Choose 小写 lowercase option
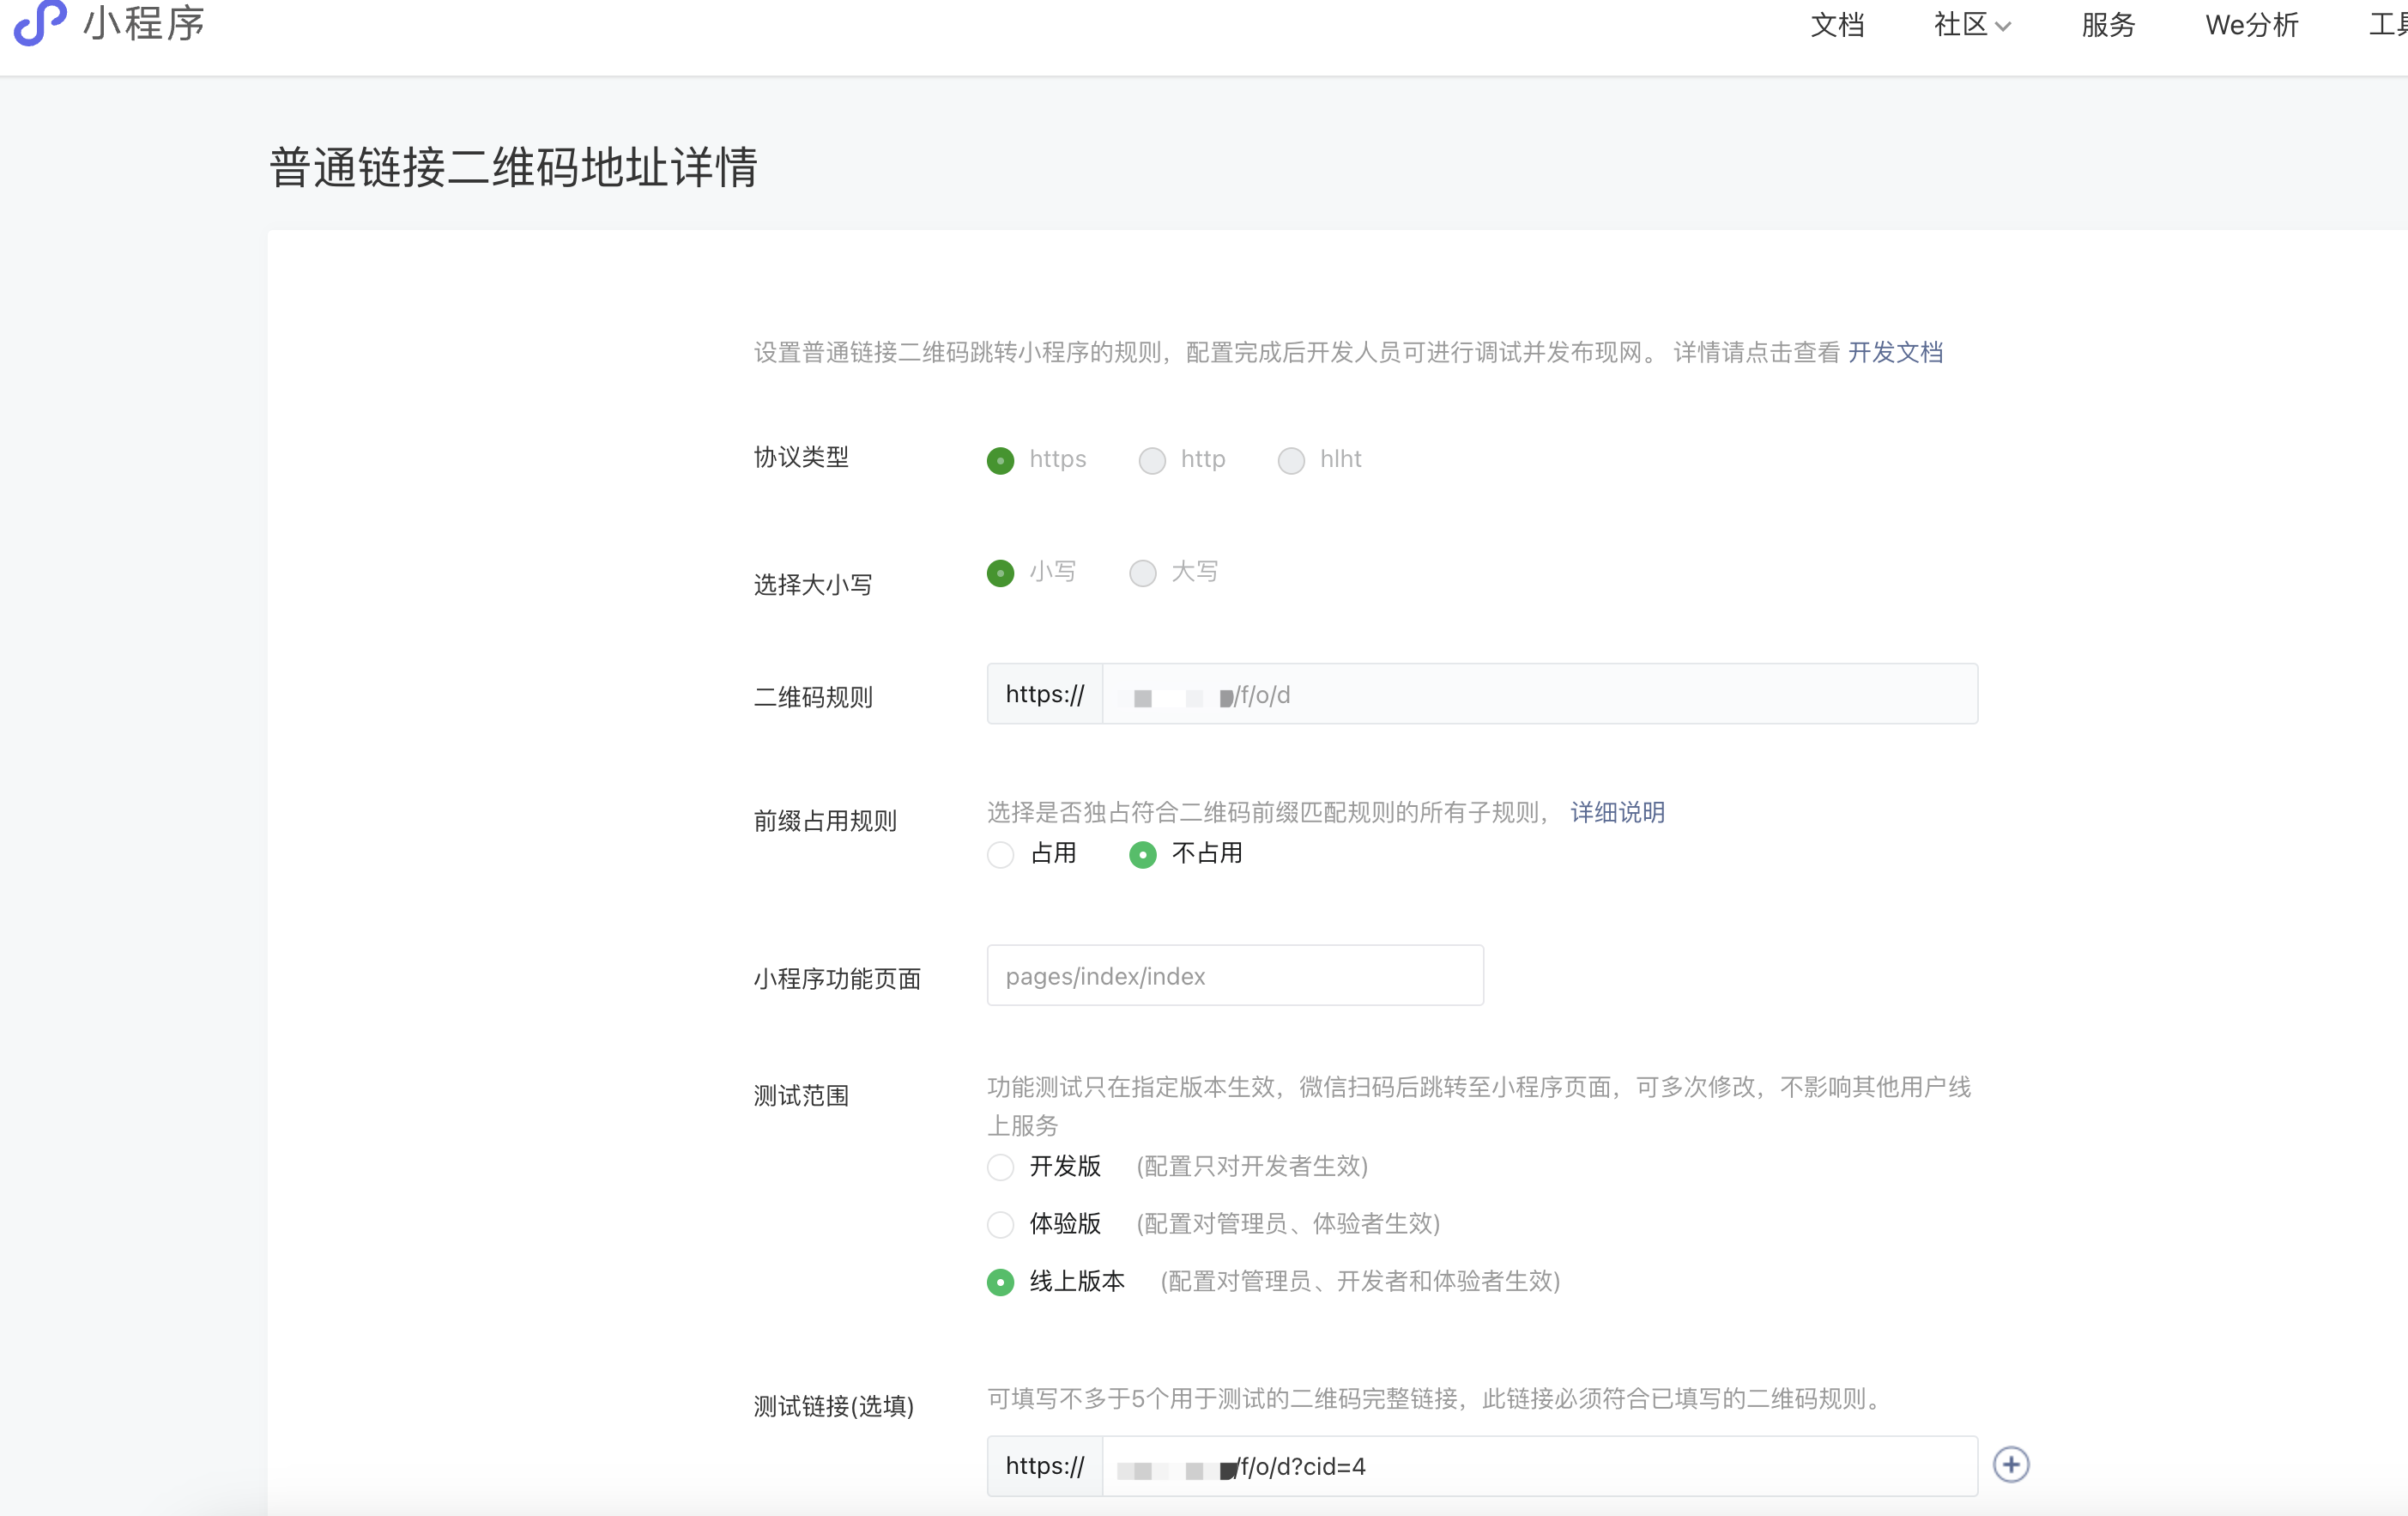 coord(1000,573)
